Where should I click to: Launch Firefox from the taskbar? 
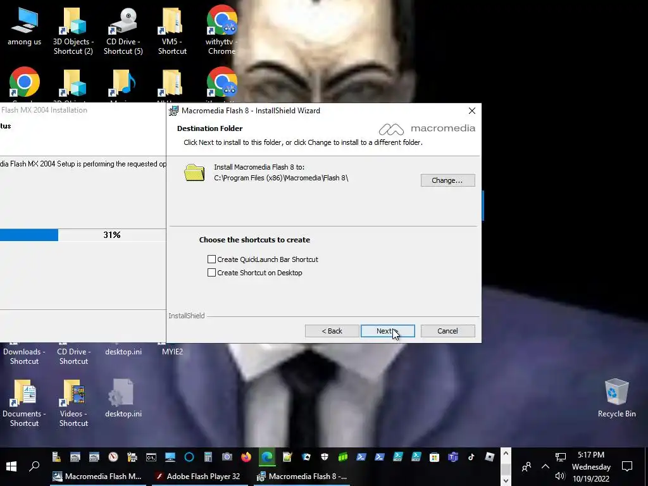pos(246,457)
